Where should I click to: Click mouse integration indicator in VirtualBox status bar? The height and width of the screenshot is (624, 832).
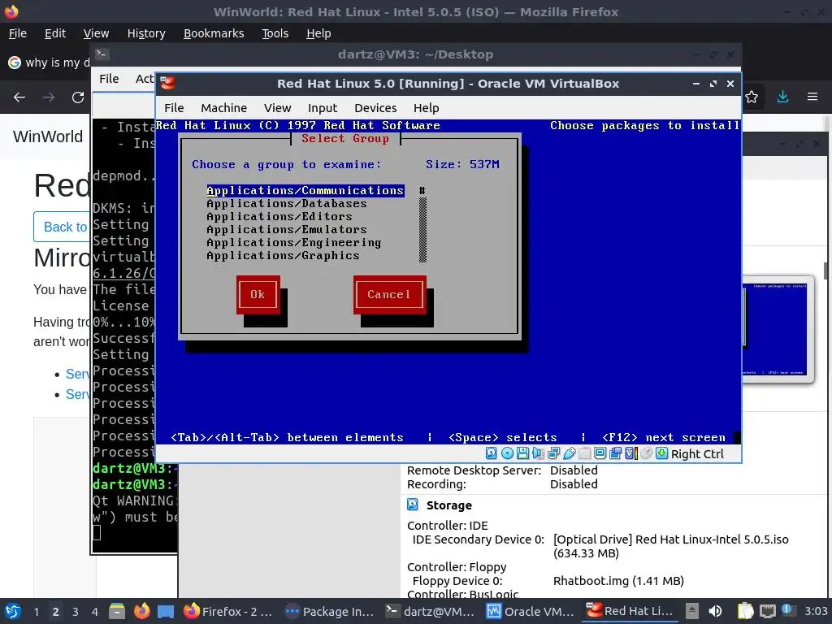tap(646, 453)
